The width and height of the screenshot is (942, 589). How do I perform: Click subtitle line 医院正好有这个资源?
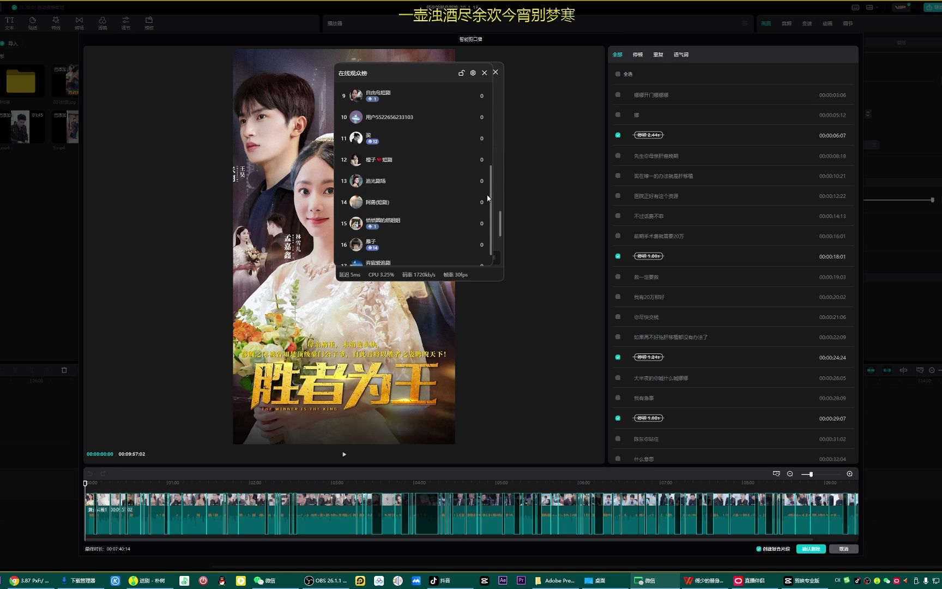click(x=656, y=196)
